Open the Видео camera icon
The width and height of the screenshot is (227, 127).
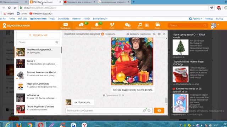pyautogui.click(x=157, y=26)
